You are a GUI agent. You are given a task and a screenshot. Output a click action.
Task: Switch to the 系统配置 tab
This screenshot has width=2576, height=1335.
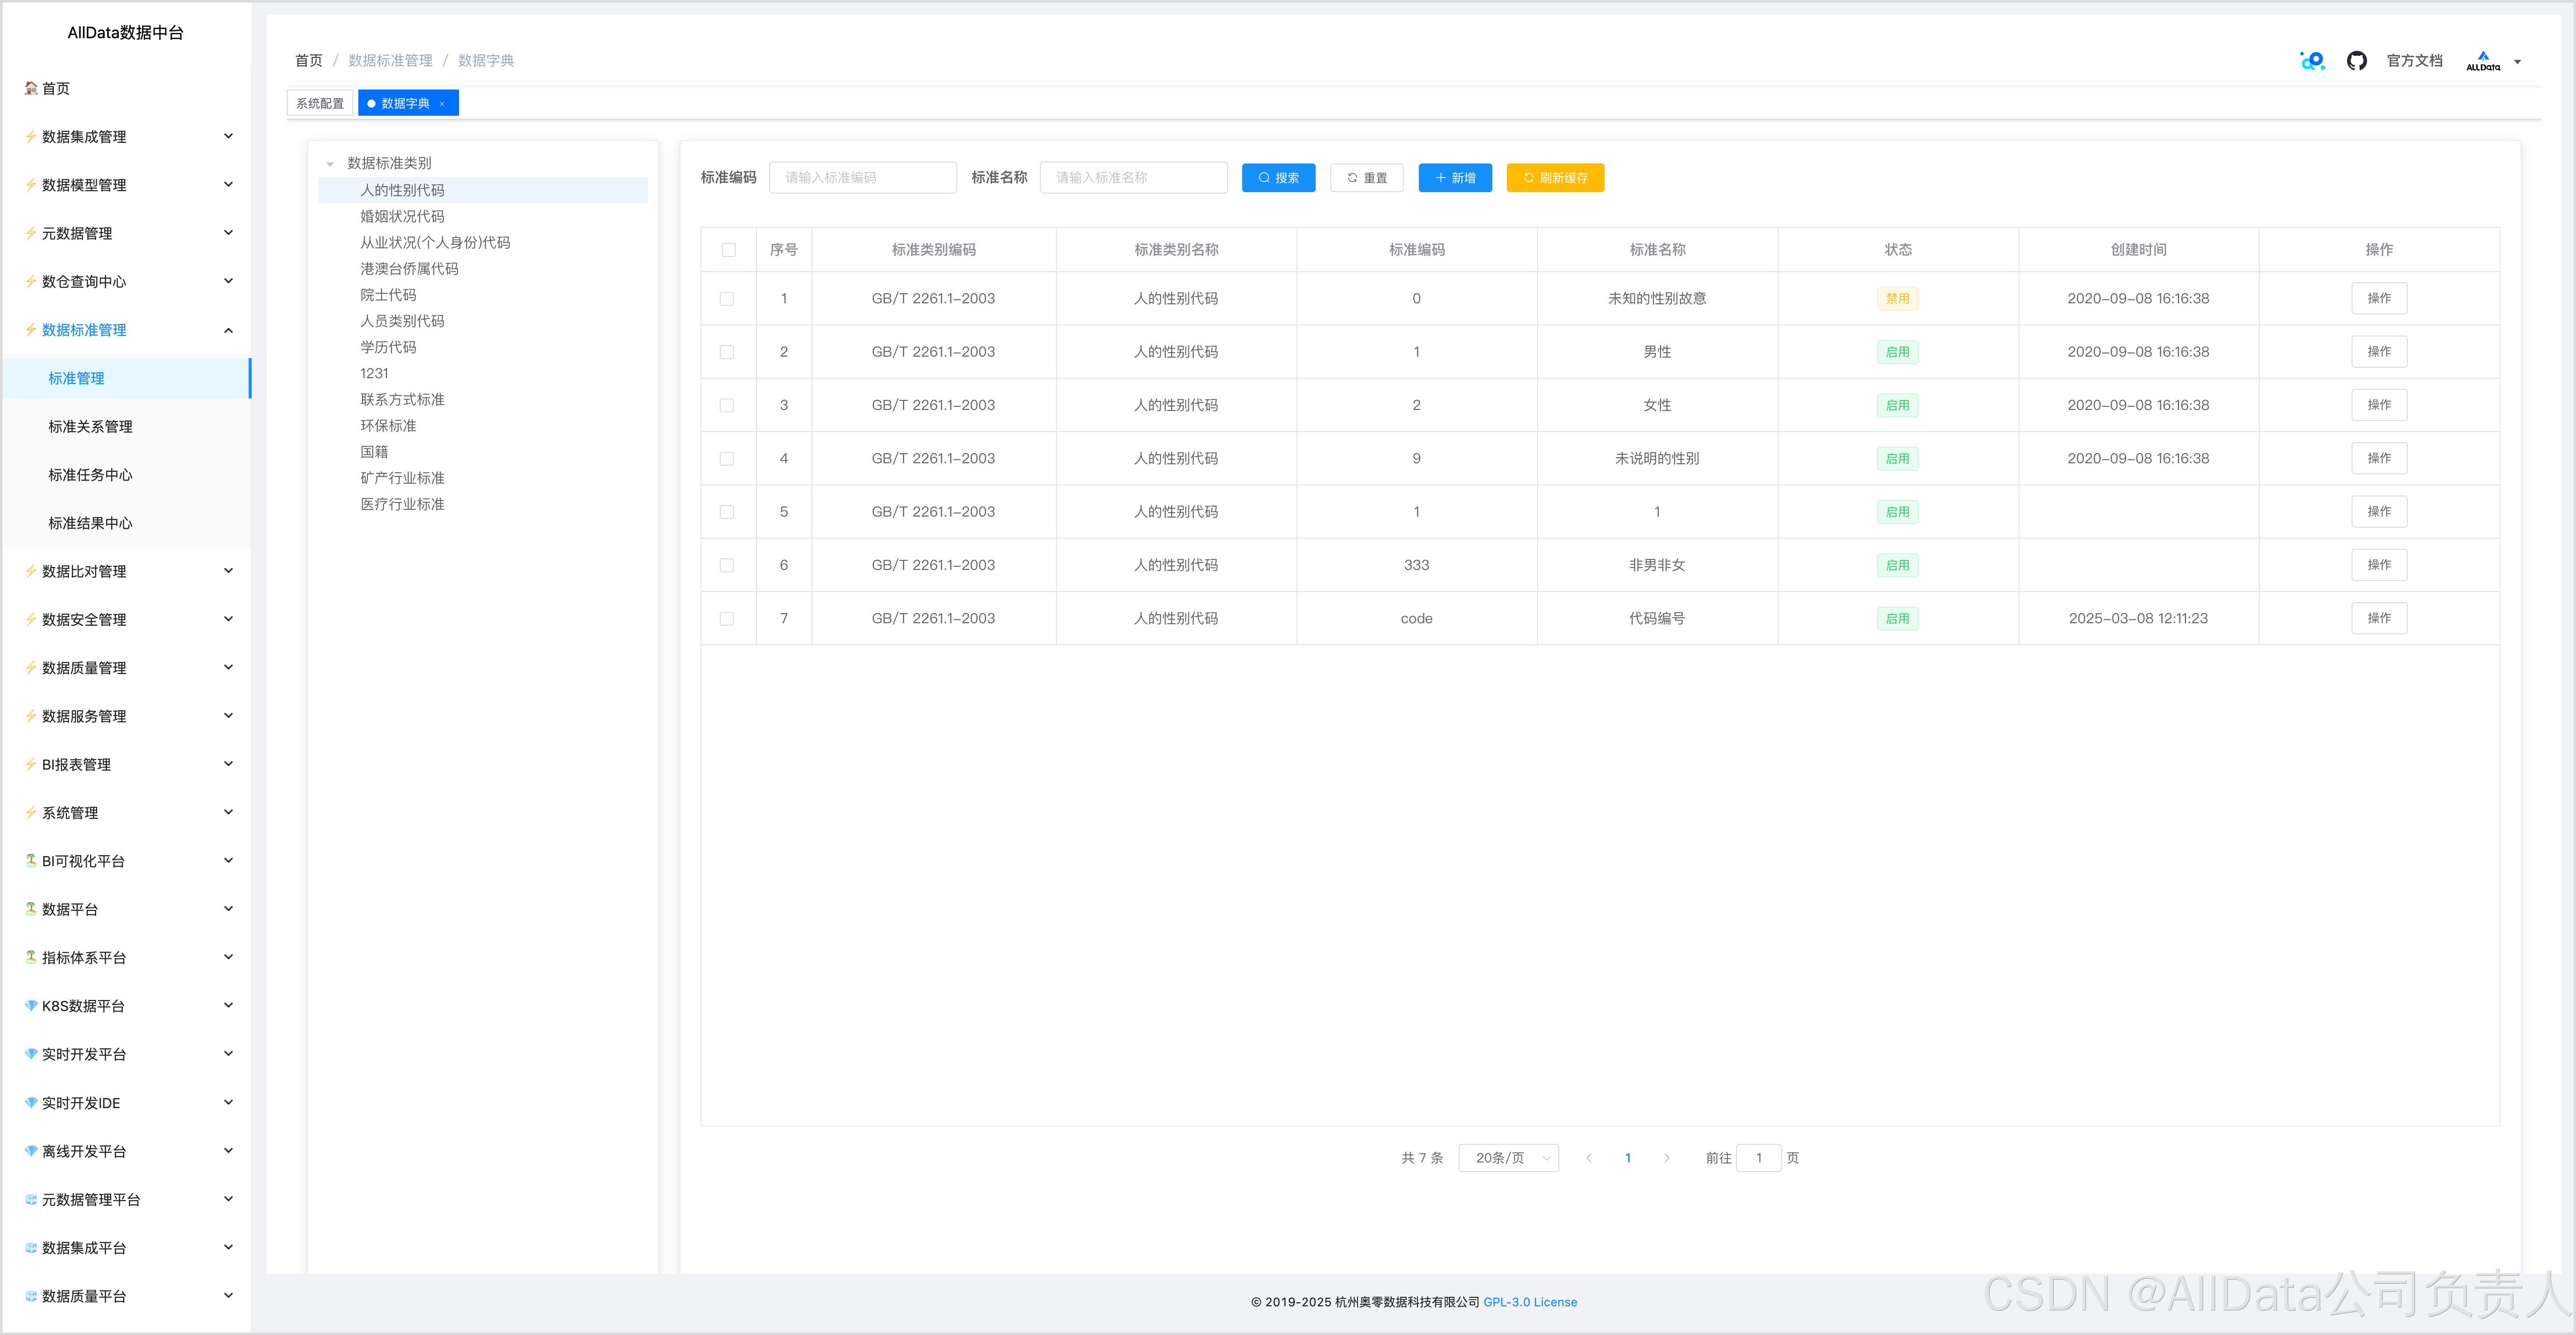pos(320,103)
